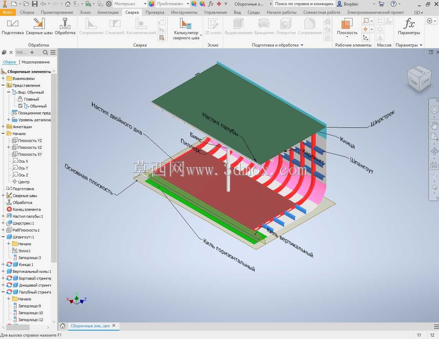Open the browser panel hamburger menu
The image size is (439, 339).
[53, 52]
